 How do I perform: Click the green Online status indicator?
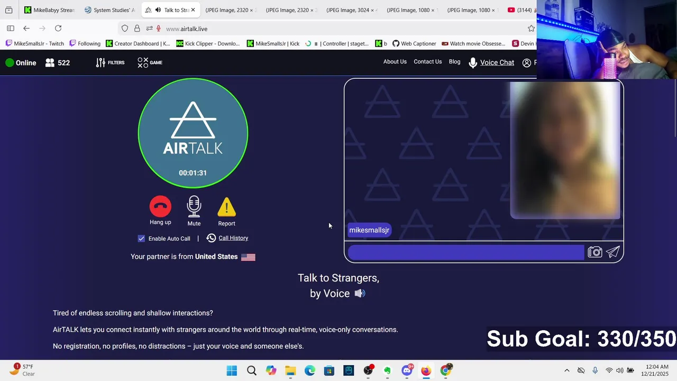pyautogui.click(x=10, y=62)
